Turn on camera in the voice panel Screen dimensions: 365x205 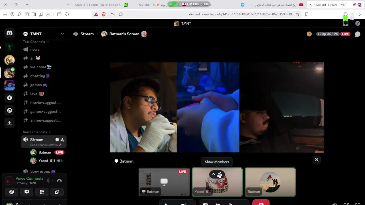coord(12,192)
